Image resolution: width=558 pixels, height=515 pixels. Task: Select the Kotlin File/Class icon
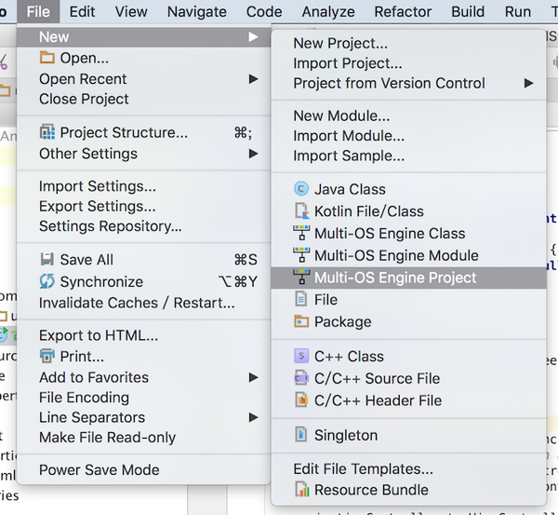(x=301, y=211)
